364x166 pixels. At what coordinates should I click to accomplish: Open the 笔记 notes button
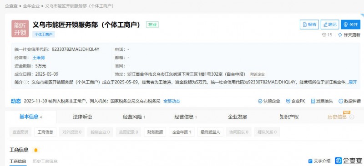pos(330,24)
